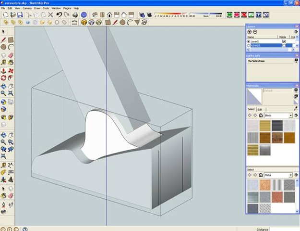The image size is (300, 231).
Task: Open the Blinds material library dropdown
Action: [290, 115]
